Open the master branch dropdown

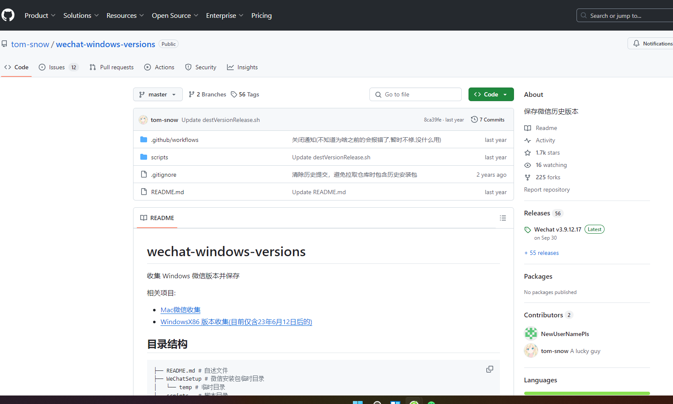[x=158, y=94]
